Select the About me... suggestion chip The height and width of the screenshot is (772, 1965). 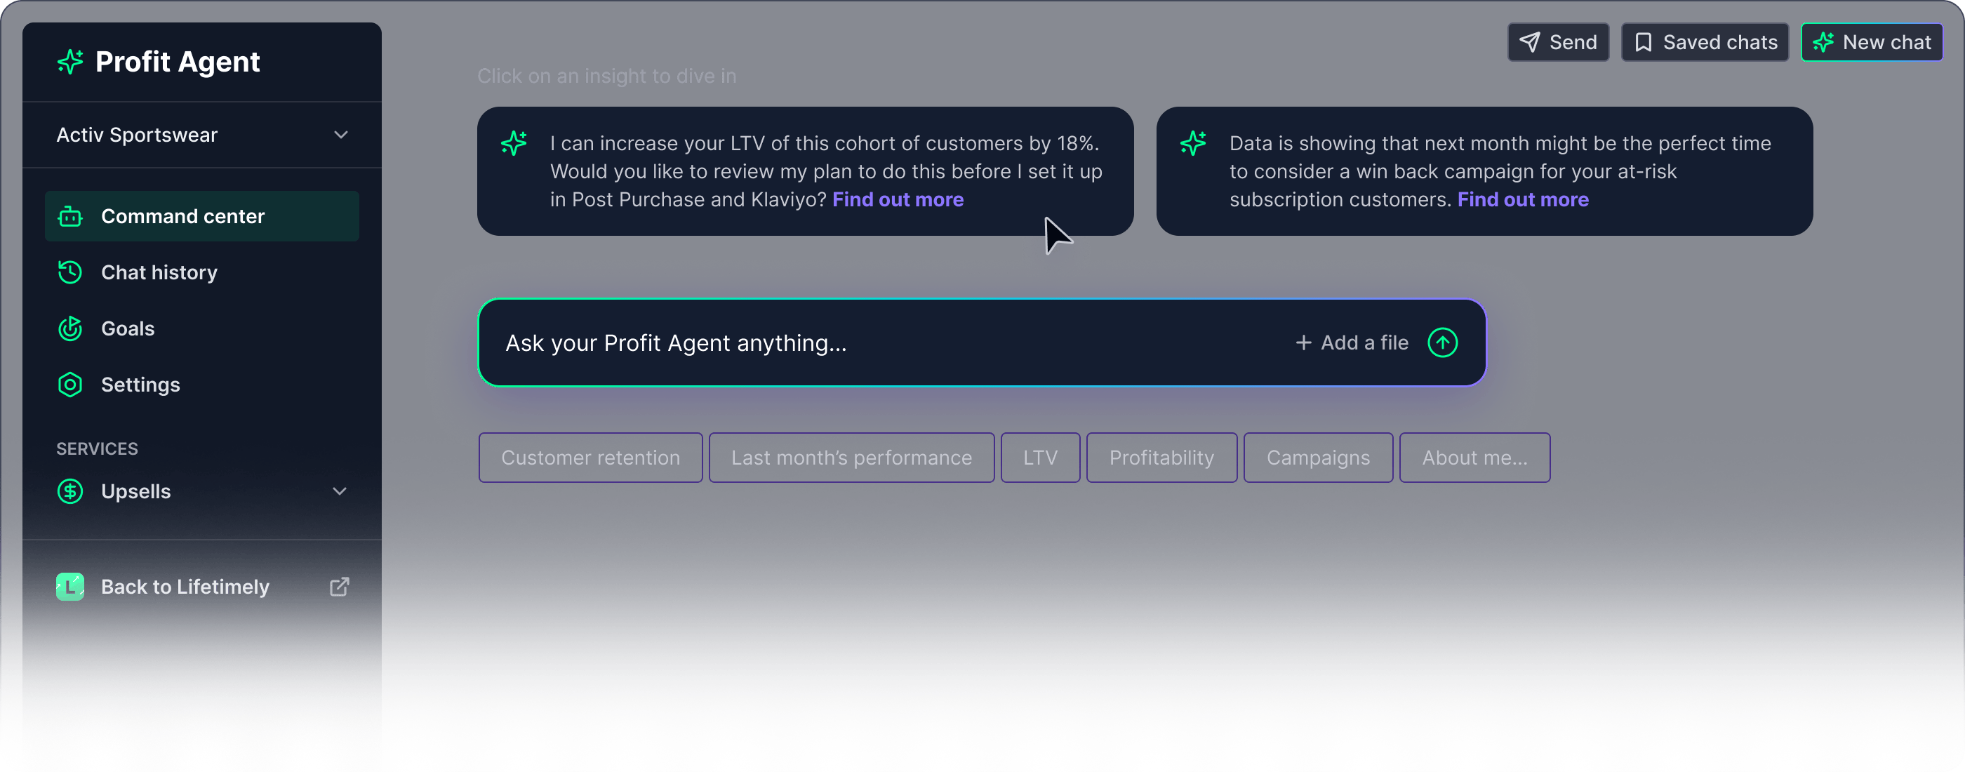[x=1474, y=458]
